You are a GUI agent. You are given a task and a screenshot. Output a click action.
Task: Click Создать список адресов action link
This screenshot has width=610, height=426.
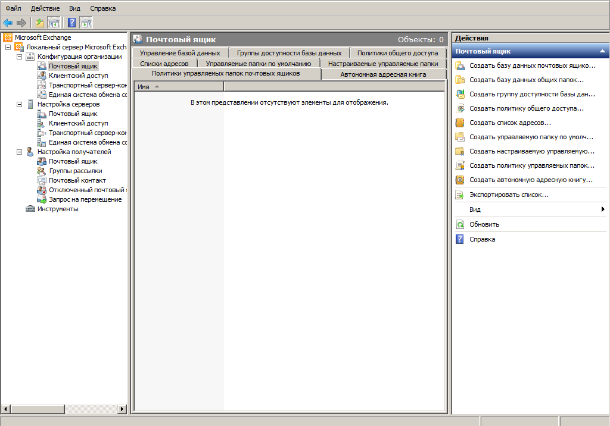pos(510,123)
